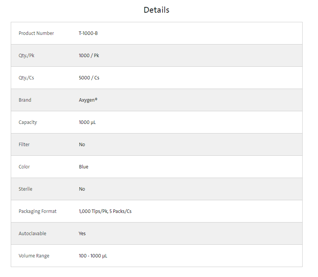This screenshot has height=277, width=318.
Task: Select the T-1000-B product number value
Action: (88, 33)
